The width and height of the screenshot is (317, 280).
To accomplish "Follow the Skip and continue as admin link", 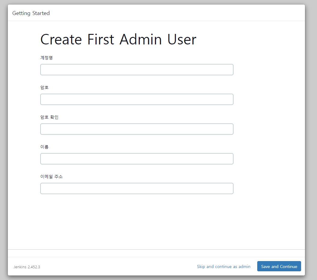I will tap(224, 266).
